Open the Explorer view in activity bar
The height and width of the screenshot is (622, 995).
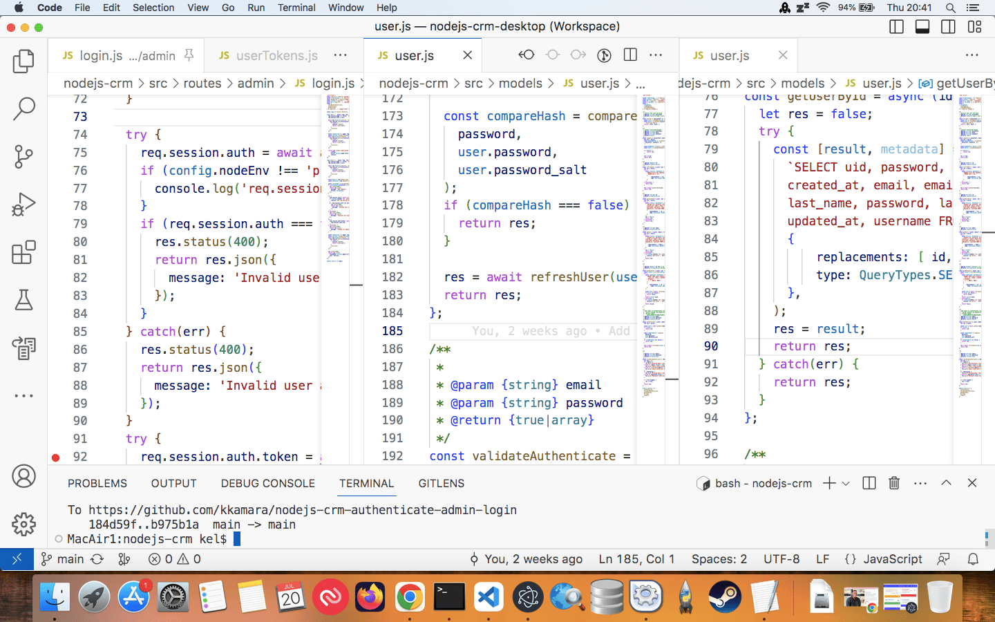click(x=23, y=62)
